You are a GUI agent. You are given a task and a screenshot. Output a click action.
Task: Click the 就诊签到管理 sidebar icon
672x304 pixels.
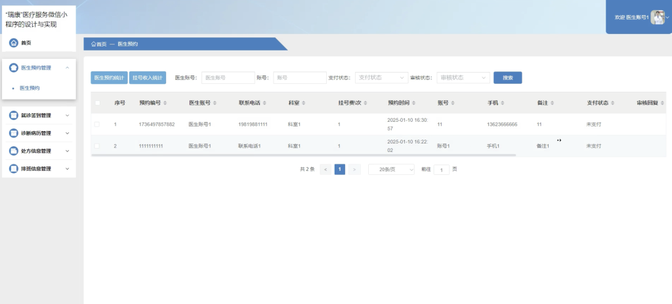(x=14, y=115)
